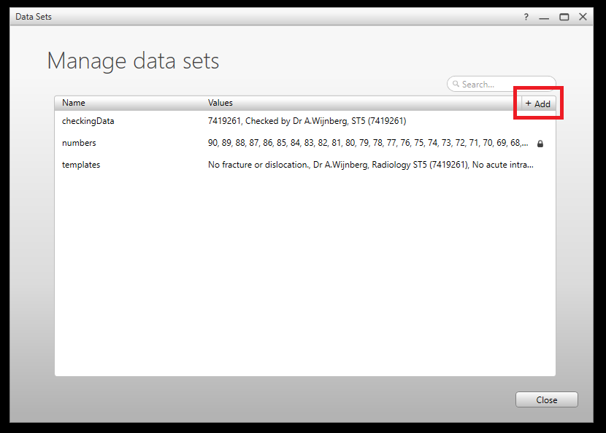Click the numbers values list text

pos(365,143)
